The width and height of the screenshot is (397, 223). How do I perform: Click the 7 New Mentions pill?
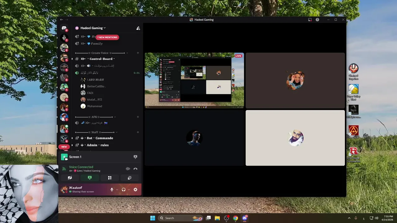107,37
